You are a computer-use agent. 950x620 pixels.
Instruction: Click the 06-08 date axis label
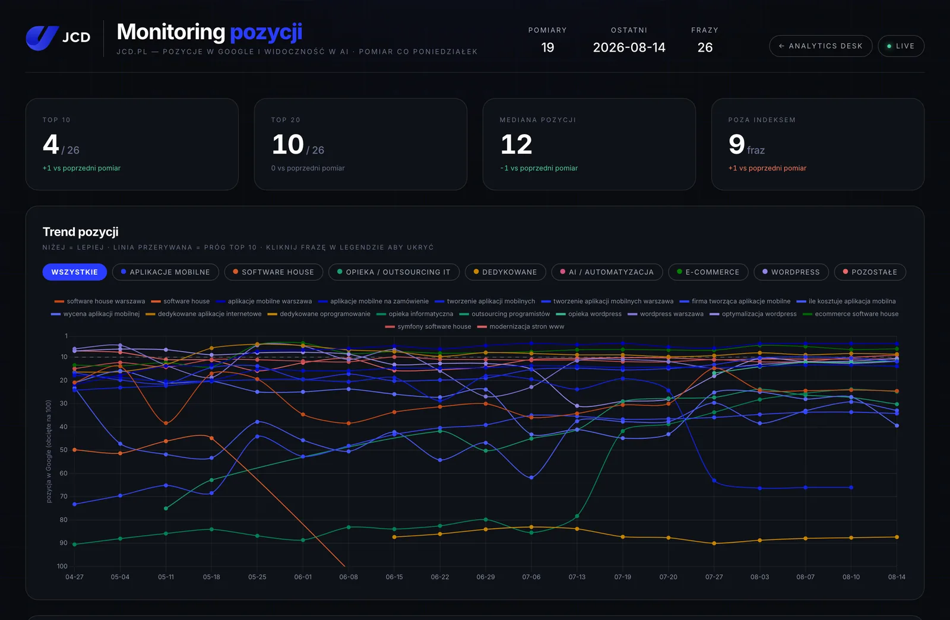tap(349, 577)
